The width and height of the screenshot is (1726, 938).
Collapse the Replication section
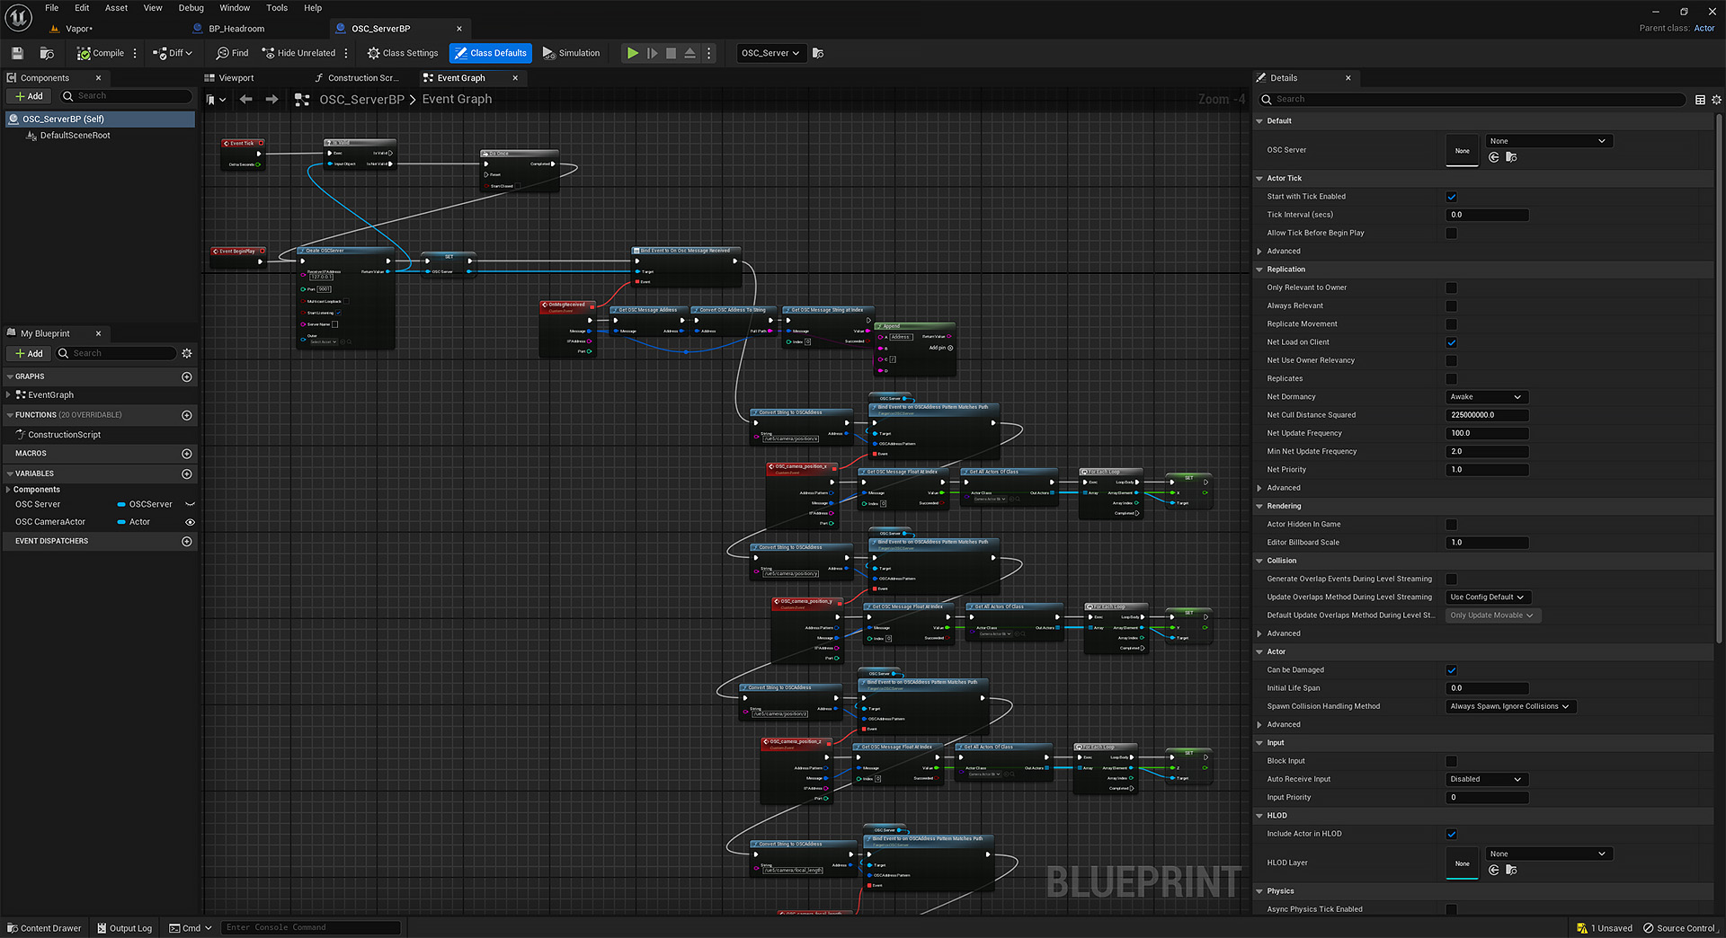1259,270
